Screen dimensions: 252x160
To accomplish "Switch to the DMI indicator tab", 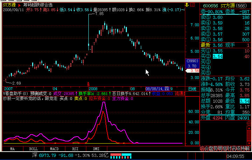I will (96, 149).
